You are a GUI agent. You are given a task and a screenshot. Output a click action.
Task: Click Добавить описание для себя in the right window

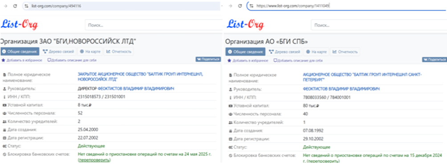[298, 60]
